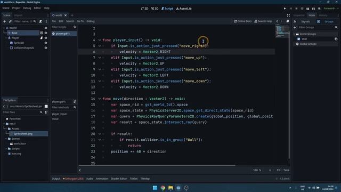The width and height of the screenshot is (341, 192).
Task: Run the current scene
Action: [x=307, y=9]
